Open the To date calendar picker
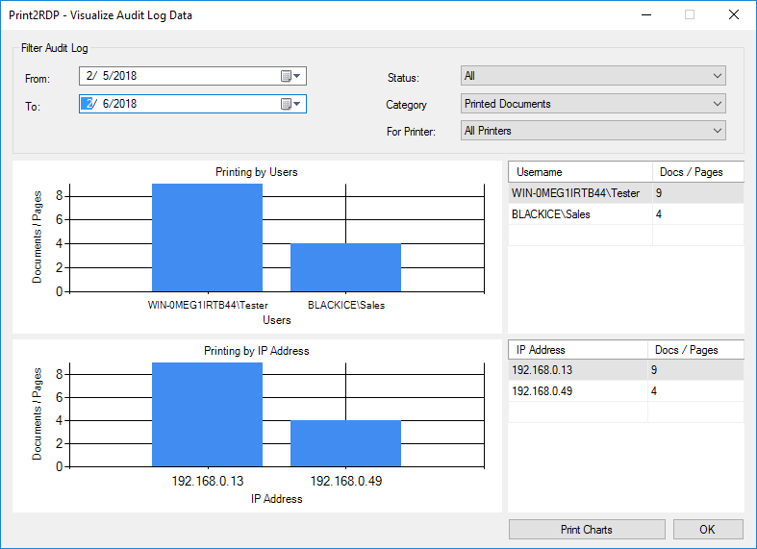The height and width of the screenshot is (549, 757). (x=290, y=104)
